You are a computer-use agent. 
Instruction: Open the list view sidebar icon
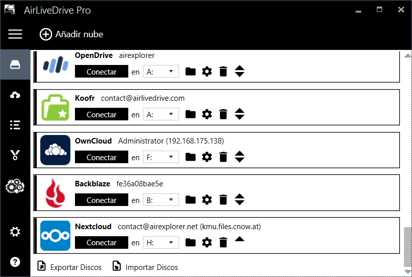point(15,125)
